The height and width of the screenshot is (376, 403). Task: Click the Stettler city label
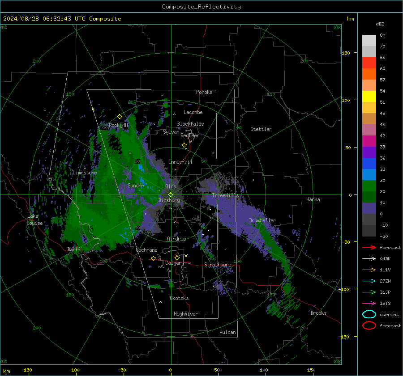(261, 129)
